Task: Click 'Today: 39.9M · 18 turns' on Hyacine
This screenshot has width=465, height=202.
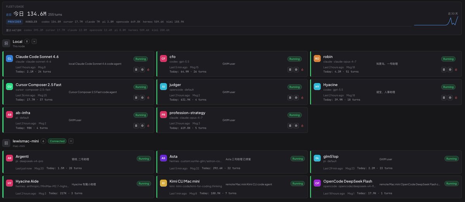Action: click(x=342, y=100)
